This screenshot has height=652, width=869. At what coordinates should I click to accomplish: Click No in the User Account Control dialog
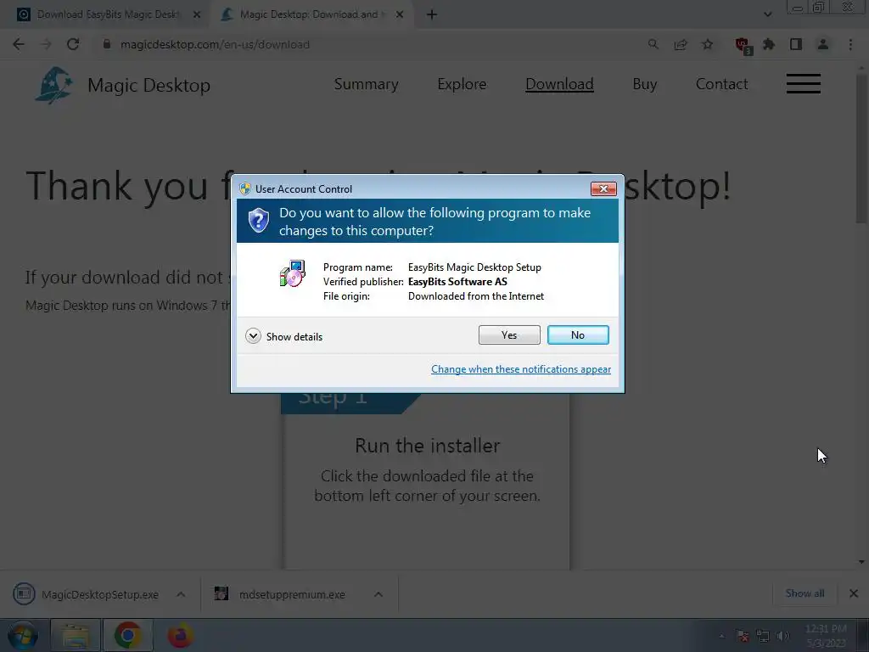coord(577,334)
